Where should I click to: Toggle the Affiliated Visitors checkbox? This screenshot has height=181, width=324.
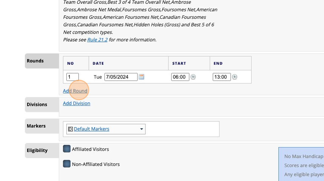click(x=67, y=149)
